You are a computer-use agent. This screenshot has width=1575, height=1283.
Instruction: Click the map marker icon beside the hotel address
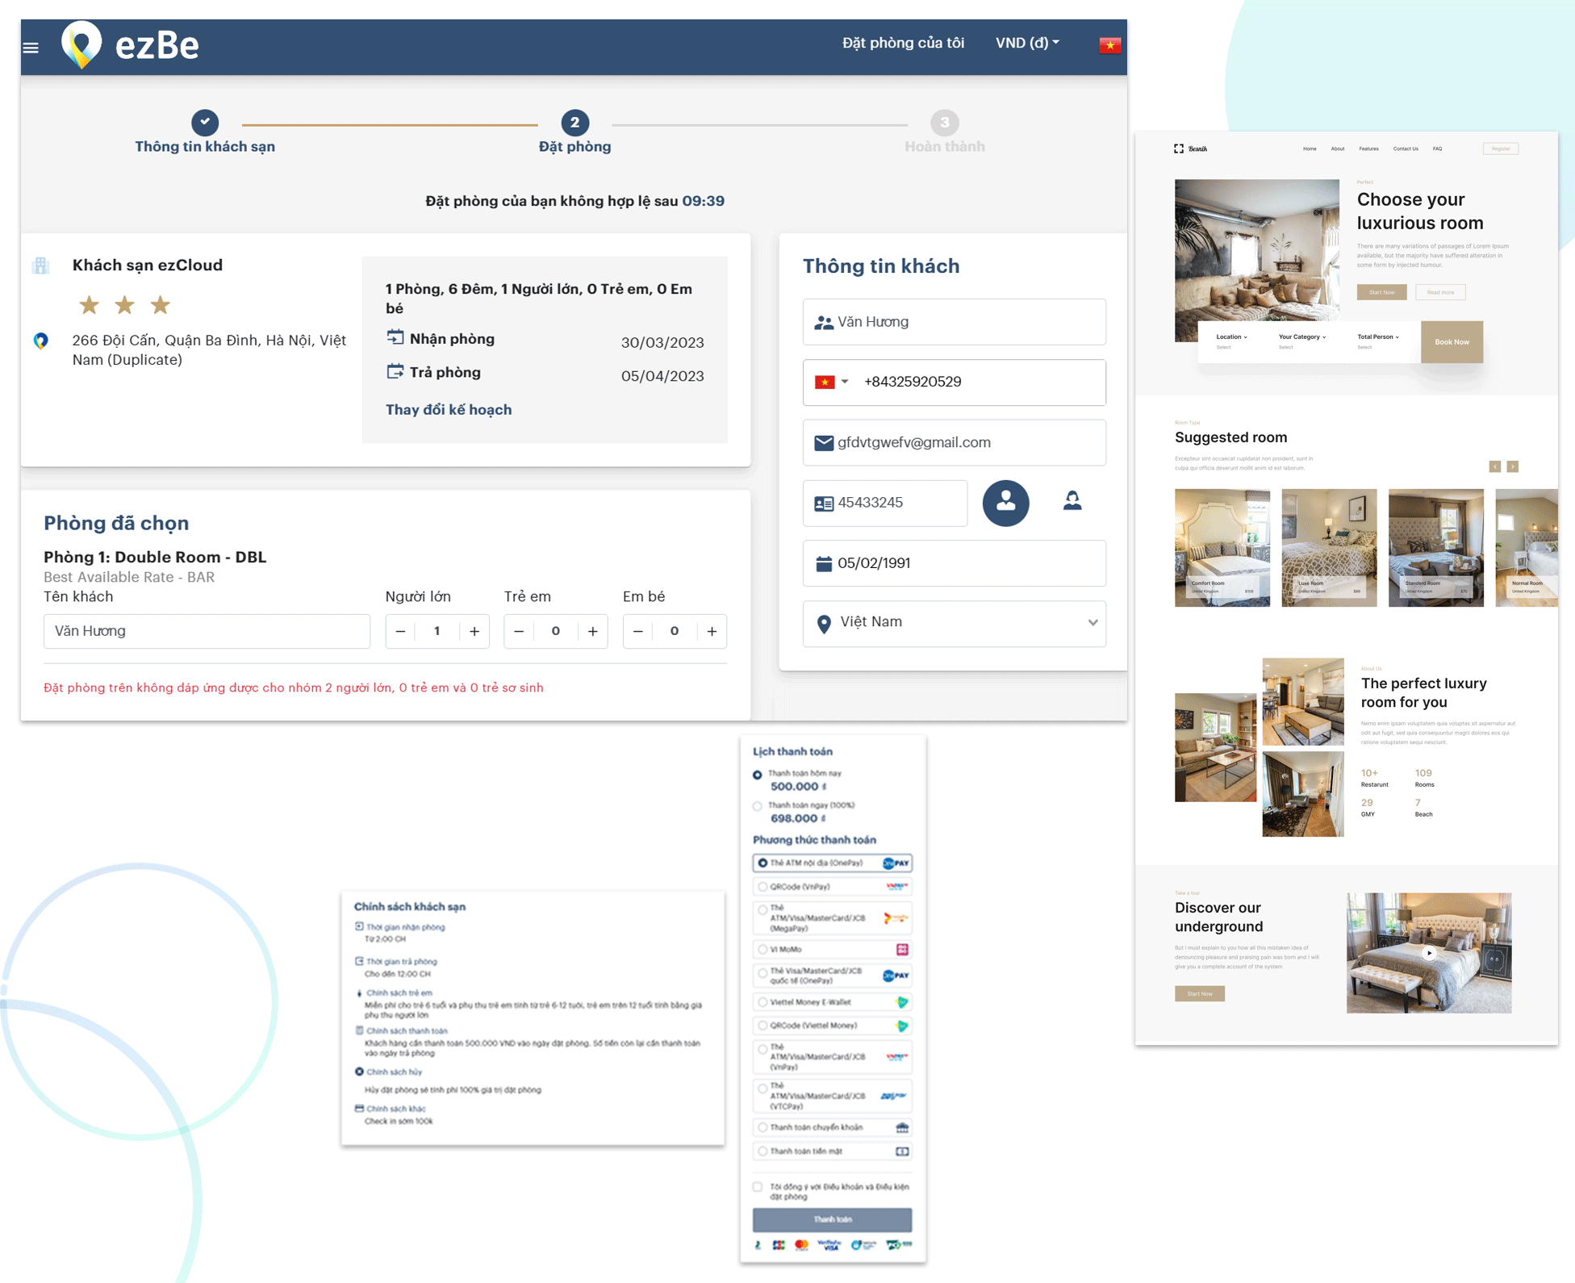[x=41, y=341]
